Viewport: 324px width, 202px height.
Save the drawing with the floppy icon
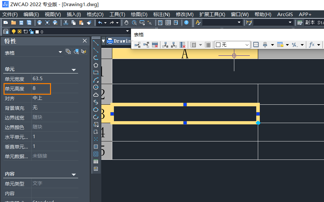coord(21,23)
